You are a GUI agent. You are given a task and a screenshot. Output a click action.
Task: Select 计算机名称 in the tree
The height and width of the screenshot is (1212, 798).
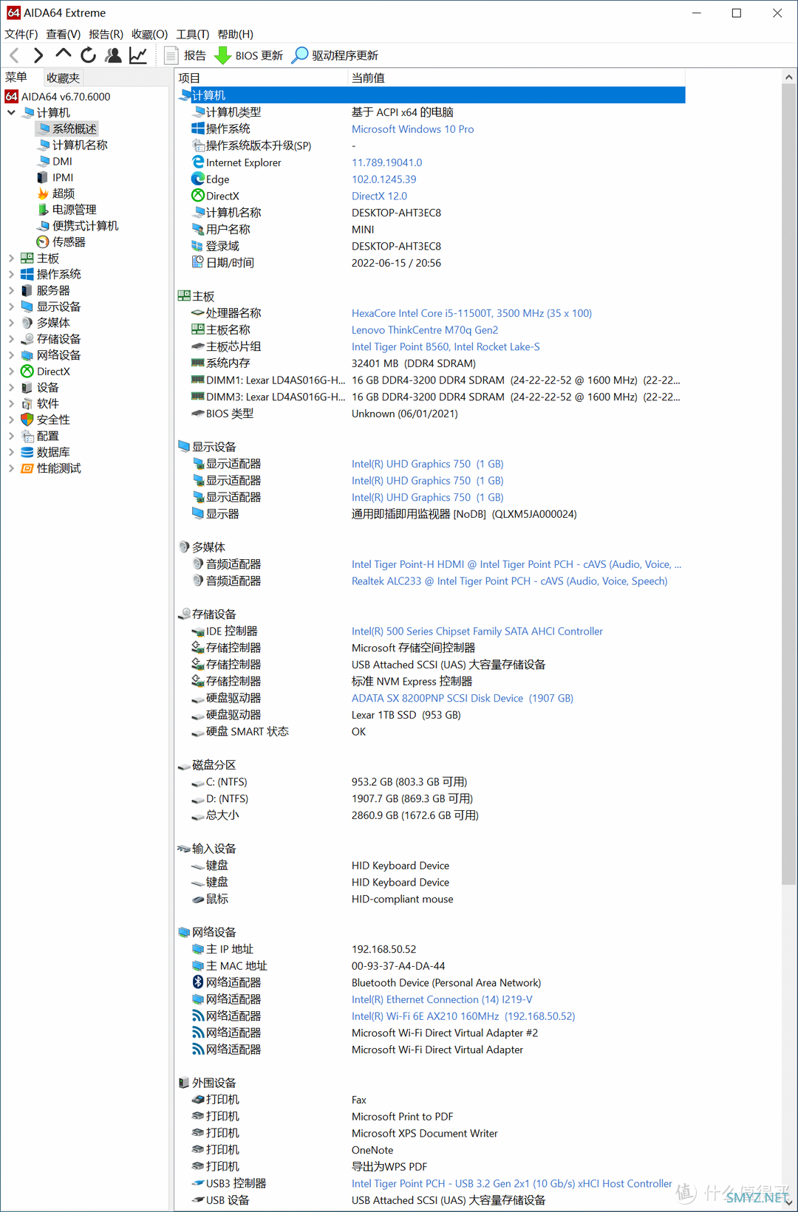click(80, 145)
